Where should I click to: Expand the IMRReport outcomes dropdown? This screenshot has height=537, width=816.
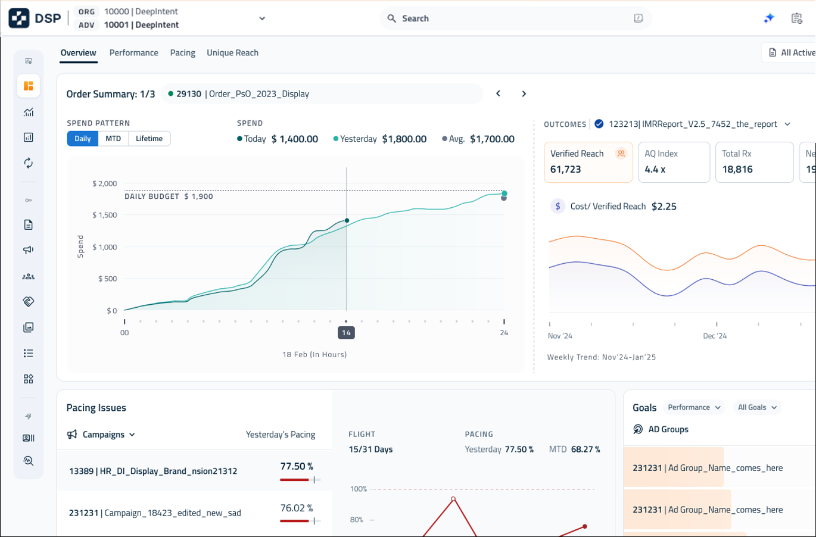tap(787, 124)
